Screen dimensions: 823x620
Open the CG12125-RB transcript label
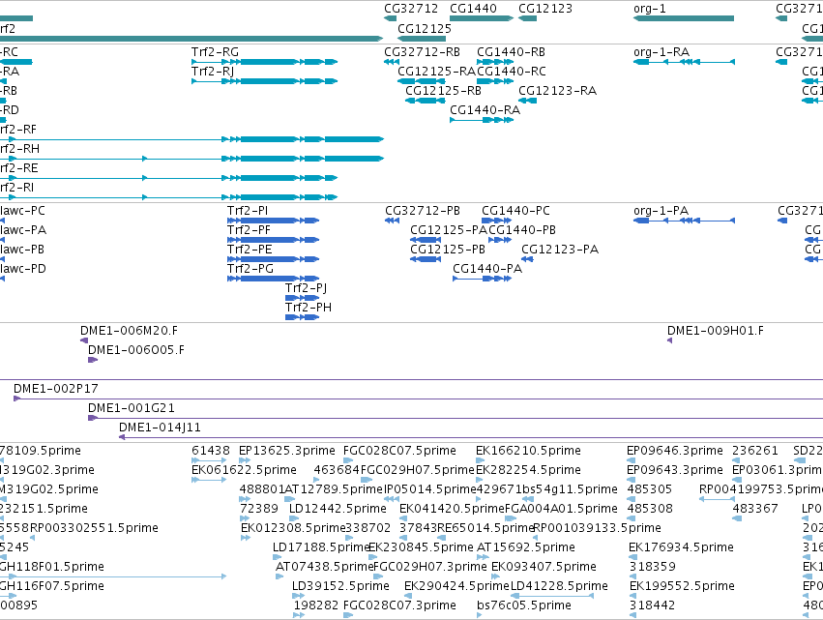(444, 91)
